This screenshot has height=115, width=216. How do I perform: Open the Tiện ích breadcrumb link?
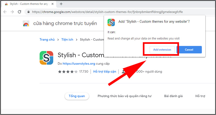click(67, 40)
